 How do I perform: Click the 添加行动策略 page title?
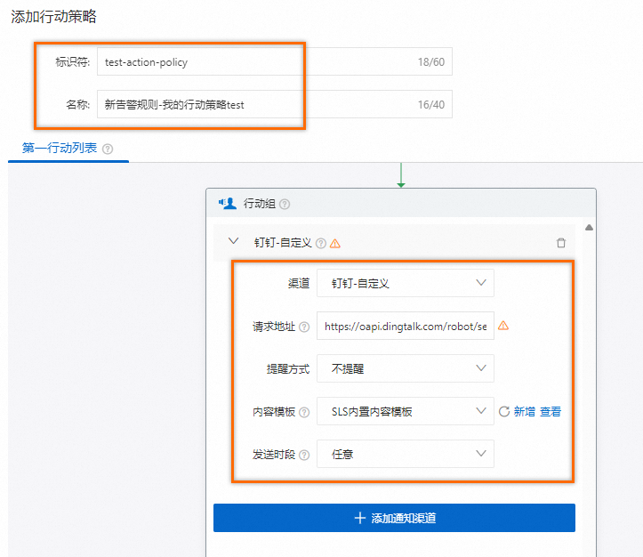click(53, 17)
